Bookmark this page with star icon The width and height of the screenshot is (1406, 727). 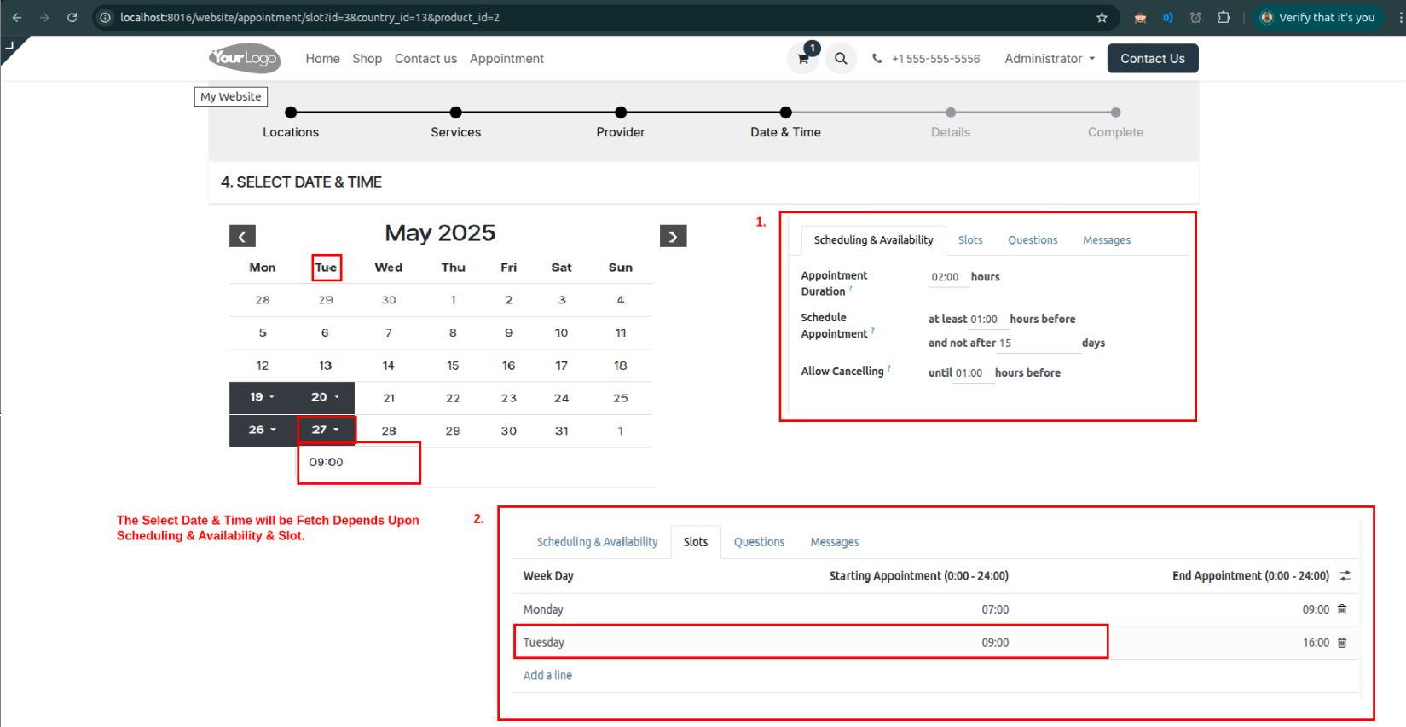tap(1102, 17)
